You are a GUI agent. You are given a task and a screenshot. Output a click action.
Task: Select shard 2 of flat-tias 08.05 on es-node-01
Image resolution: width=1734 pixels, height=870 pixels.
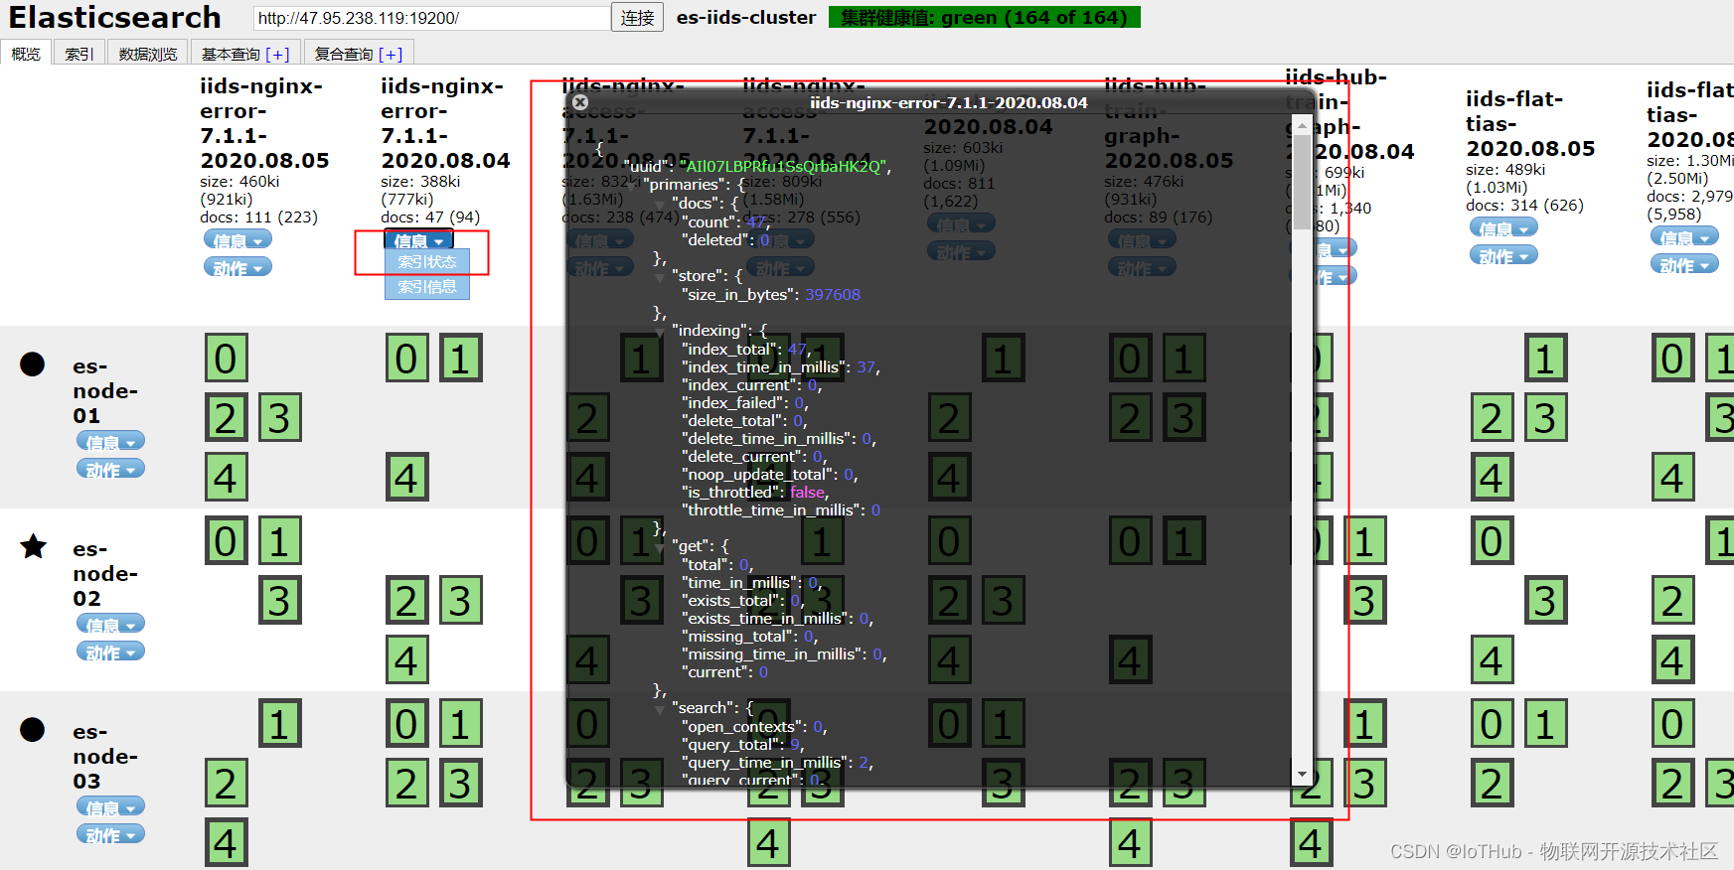click(x=1492, y=418)
